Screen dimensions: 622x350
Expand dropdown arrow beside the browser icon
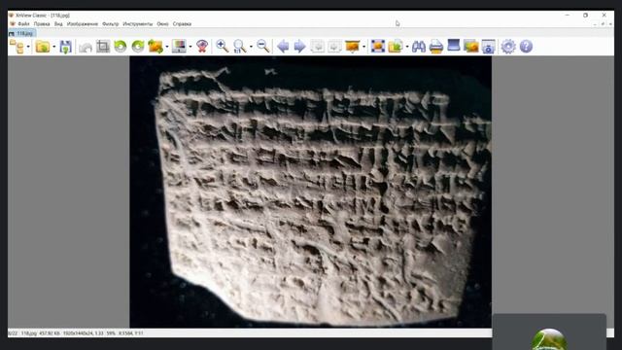click(28, 47)
